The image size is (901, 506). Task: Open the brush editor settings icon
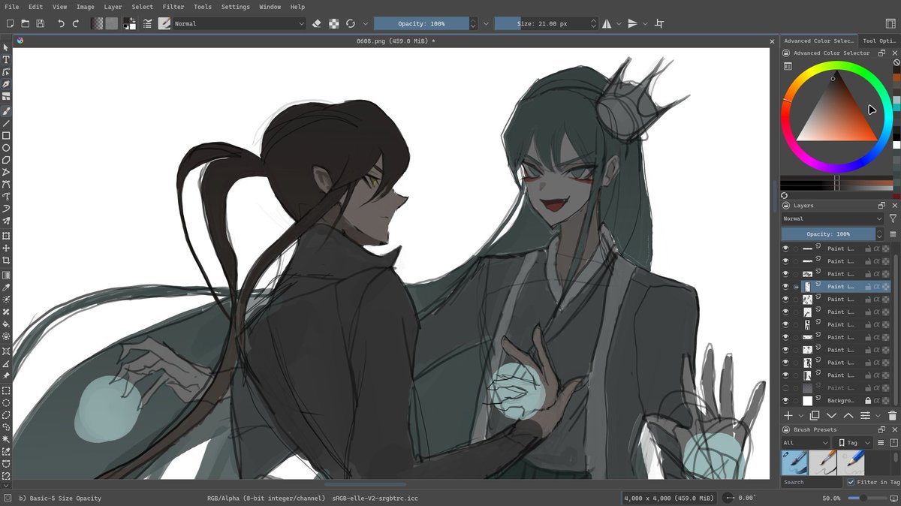pos(146,24)
